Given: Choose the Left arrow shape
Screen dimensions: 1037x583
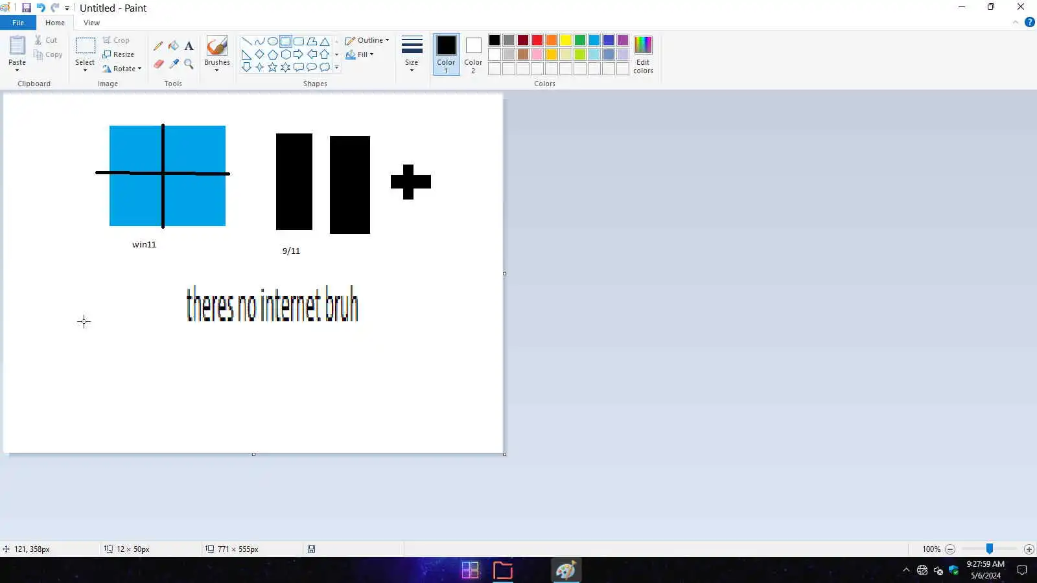Looking at the screenshot, I should click(312, 54).
